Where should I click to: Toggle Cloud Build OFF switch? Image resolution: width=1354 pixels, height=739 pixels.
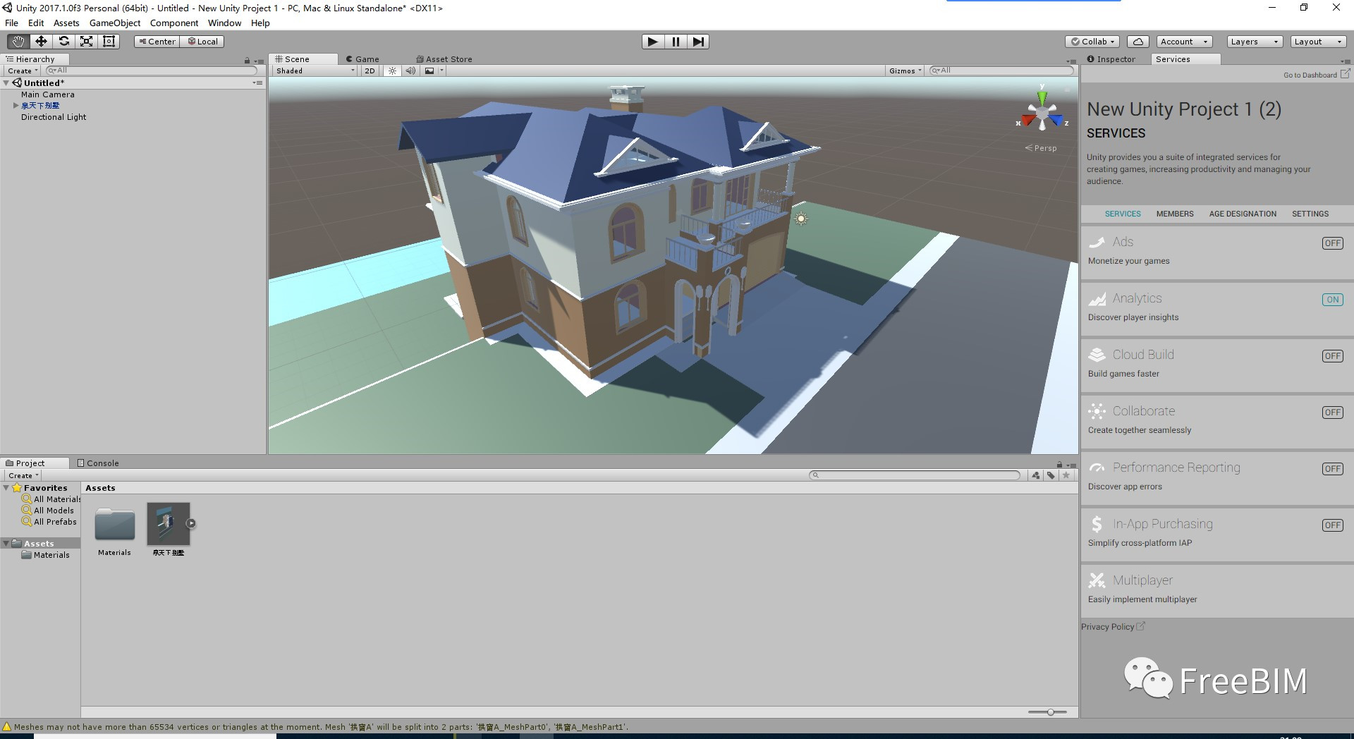(x=1332, y=356)
